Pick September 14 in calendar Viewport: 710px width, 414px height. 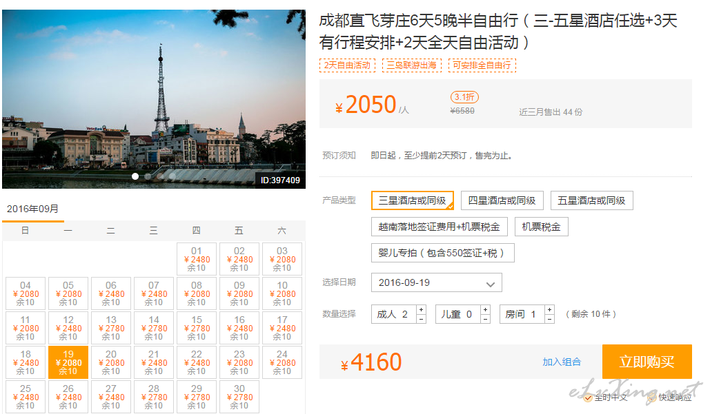(x=154, y=328)
